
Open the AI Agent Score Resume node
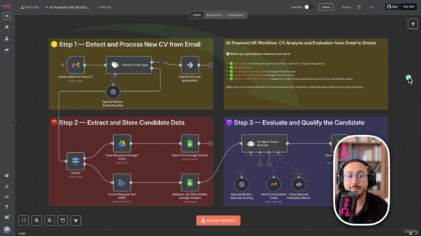264,144
